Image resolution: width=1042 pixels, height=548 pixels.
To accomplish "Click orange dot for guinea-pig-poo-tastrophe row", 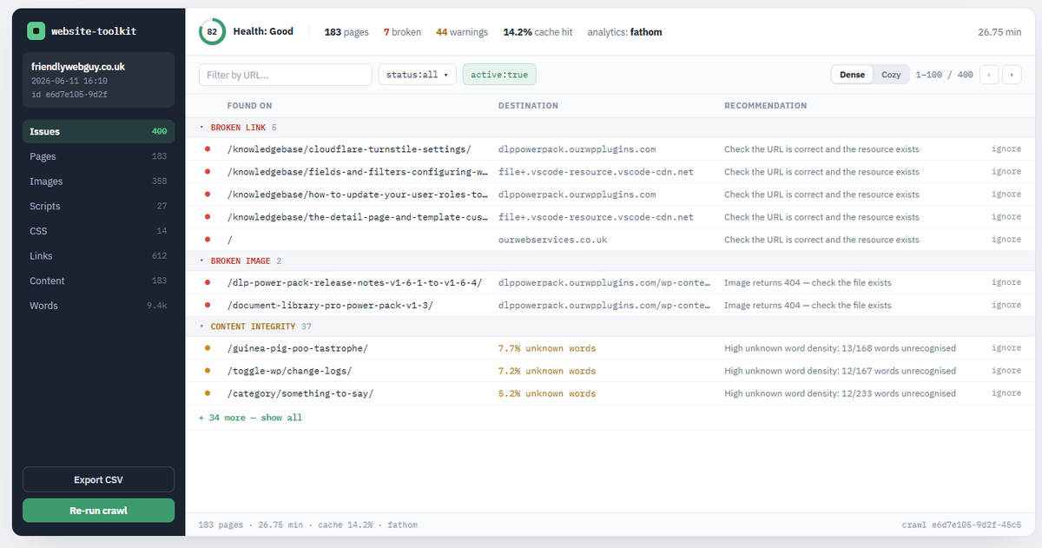I will [207, 348].
